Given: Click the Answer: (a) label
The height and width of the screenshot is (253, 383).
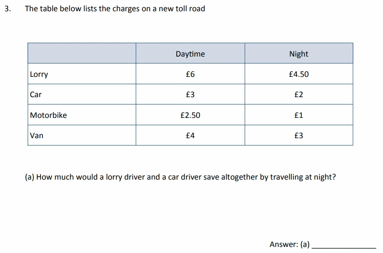Looking at the screenshot, I should 290,244.
